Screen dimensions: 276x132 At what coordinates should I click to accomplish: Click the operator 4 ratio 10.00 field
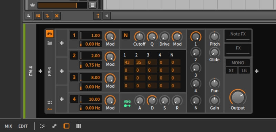(91, 99)
